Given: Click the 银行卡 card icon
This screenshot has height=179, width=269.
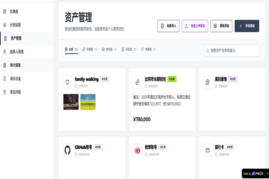Looking at the screenshot, I should click(x=207, y=150).
